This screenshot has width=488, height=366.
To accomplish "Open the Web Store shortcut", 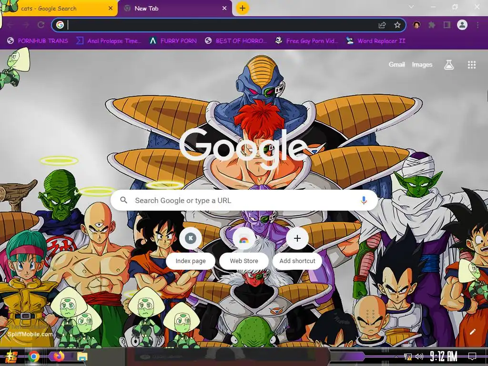I will 244,248.
